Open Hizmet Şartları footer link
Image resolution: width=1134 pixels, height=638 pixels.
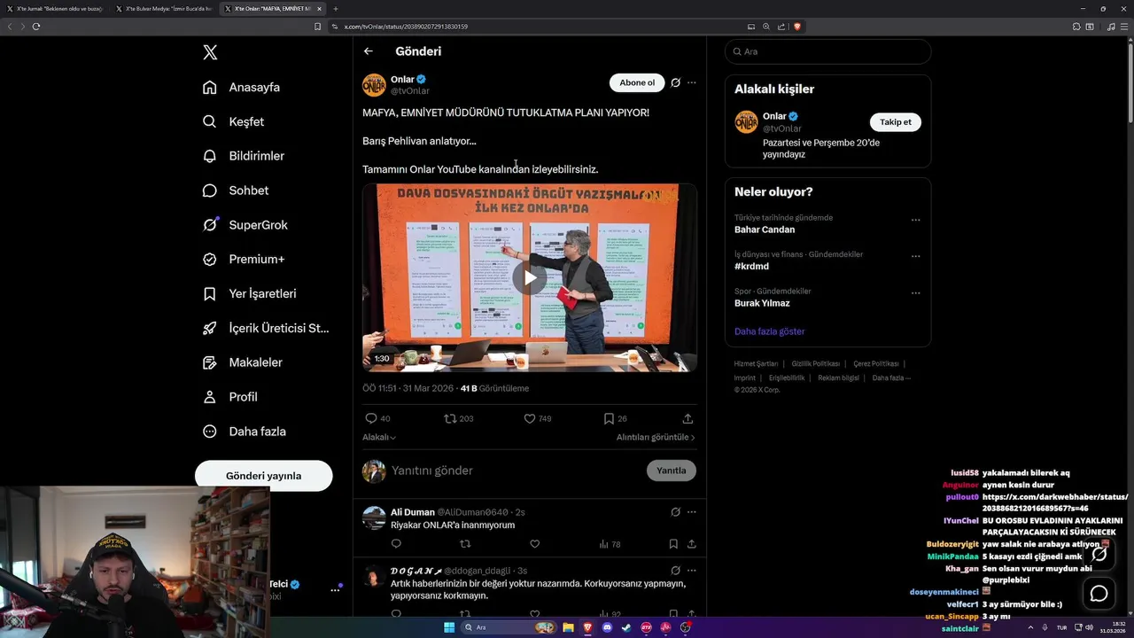756,364
